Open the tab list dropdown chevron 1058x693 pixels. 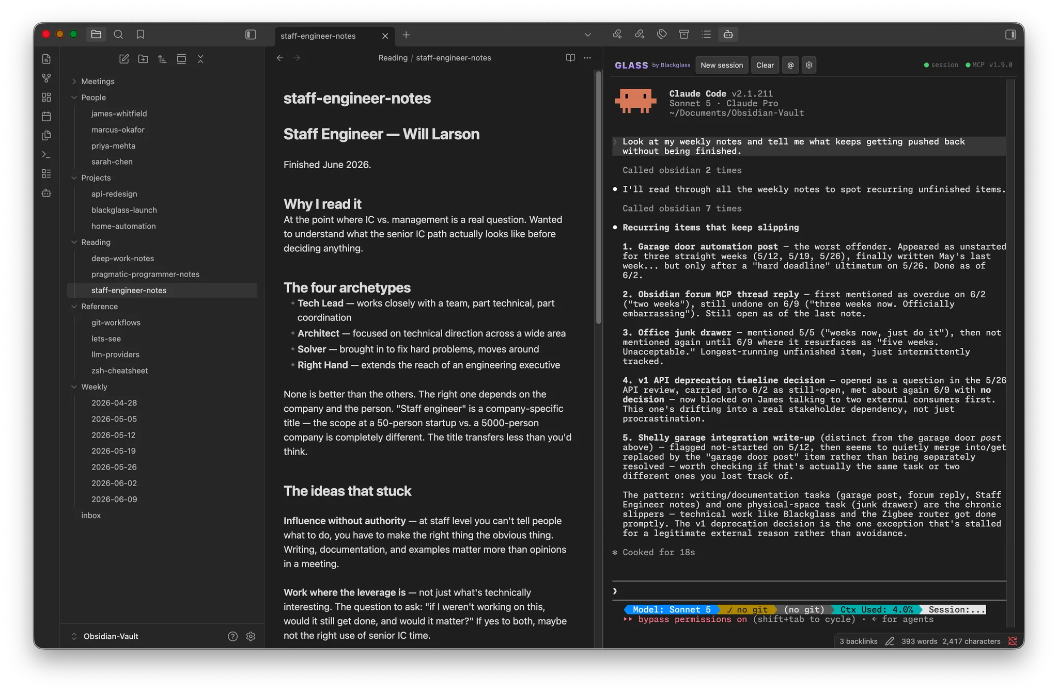coord(587,35)
